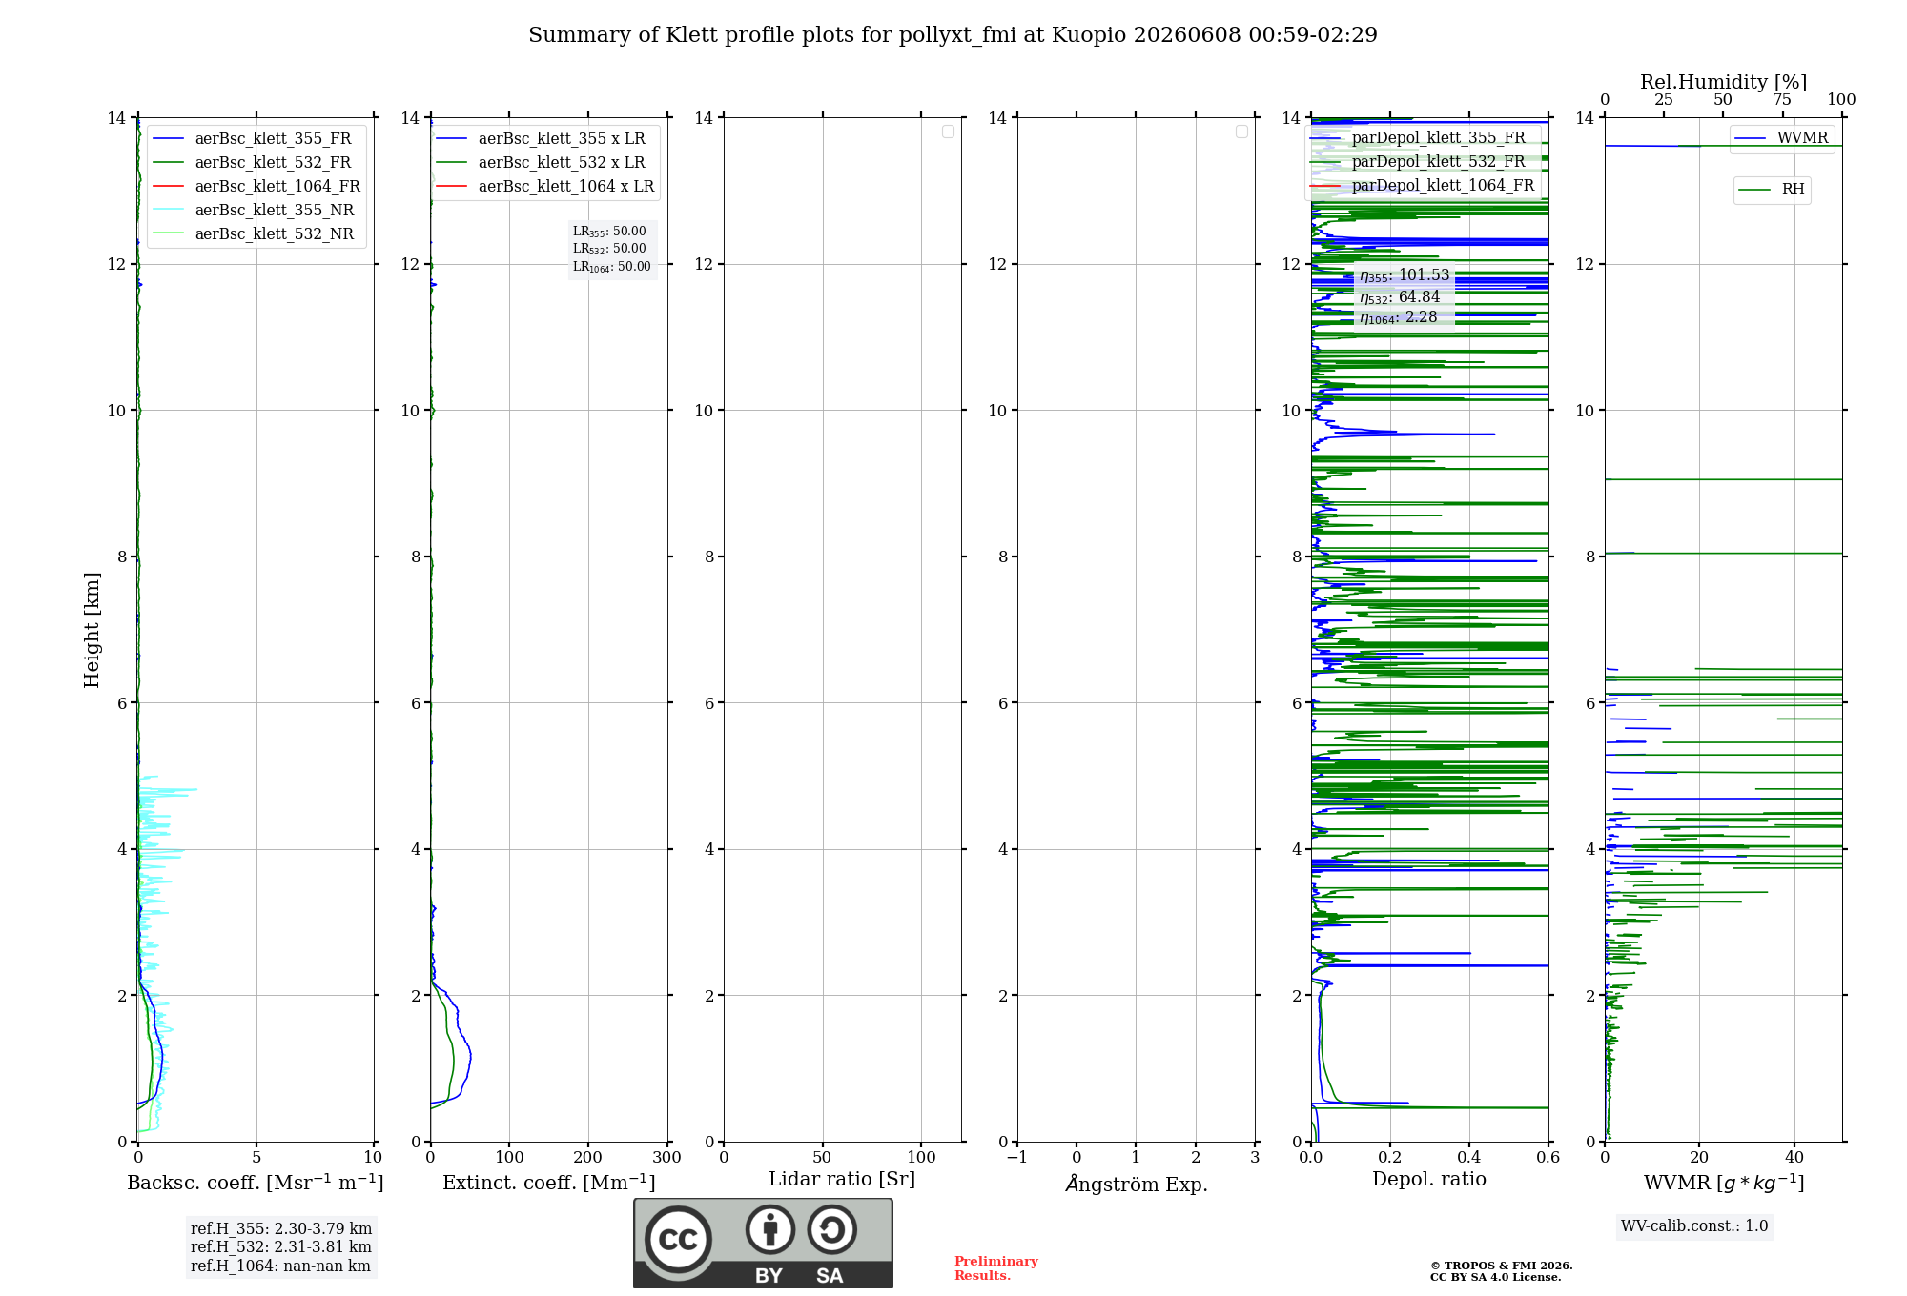Click the green line swatch for RH legend
Image resolution: width=1907 pixels, height=1296 pixels.
pyautogui.click(x=1755, y=191)
